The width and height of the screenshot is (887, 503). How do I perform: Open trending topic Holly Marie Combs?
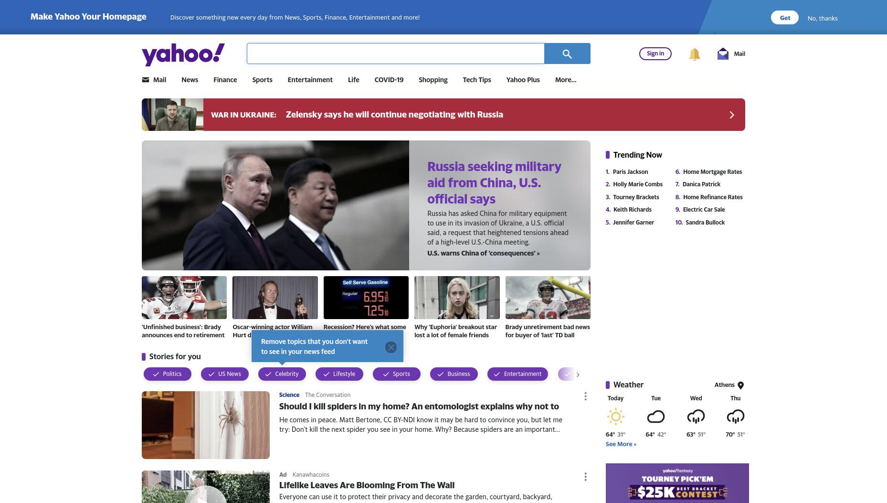point(638,184)
